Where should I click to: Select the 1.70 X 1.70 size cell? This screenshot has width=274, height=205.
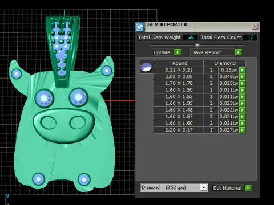(x=179, y=83)
